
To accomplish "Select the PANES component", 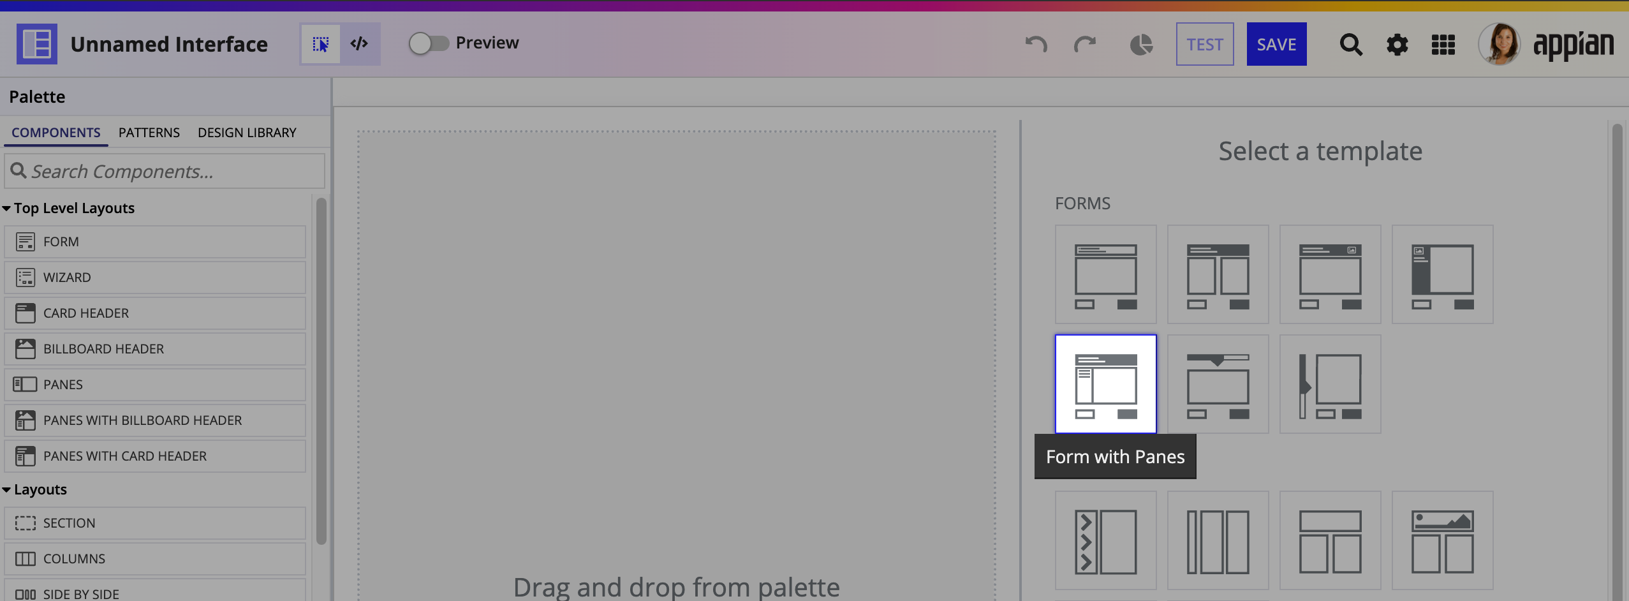I will [155, 385].
